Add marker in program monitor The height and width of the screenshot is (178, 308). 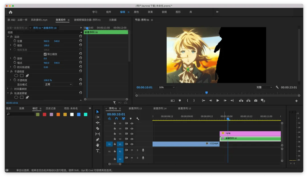tap(180, 101)
